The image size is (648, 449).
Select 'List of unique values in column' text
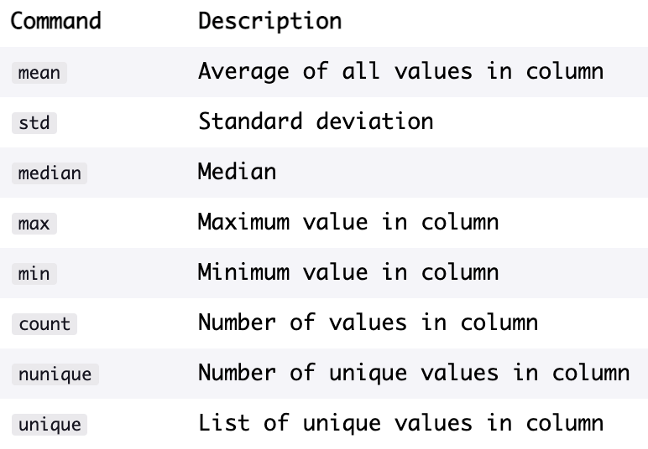[x=401, y=424]
